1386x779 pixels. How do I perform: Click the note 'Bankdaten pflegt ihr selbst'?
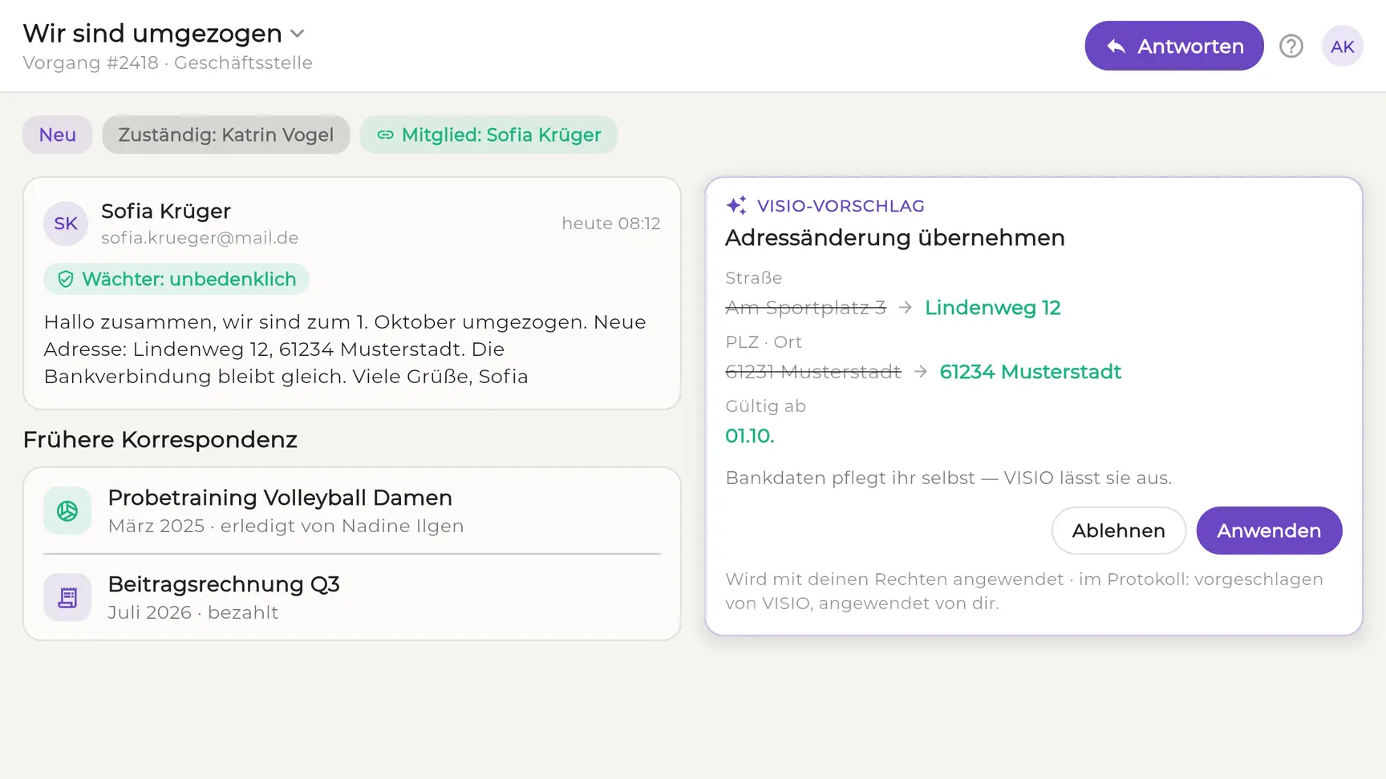850,478
